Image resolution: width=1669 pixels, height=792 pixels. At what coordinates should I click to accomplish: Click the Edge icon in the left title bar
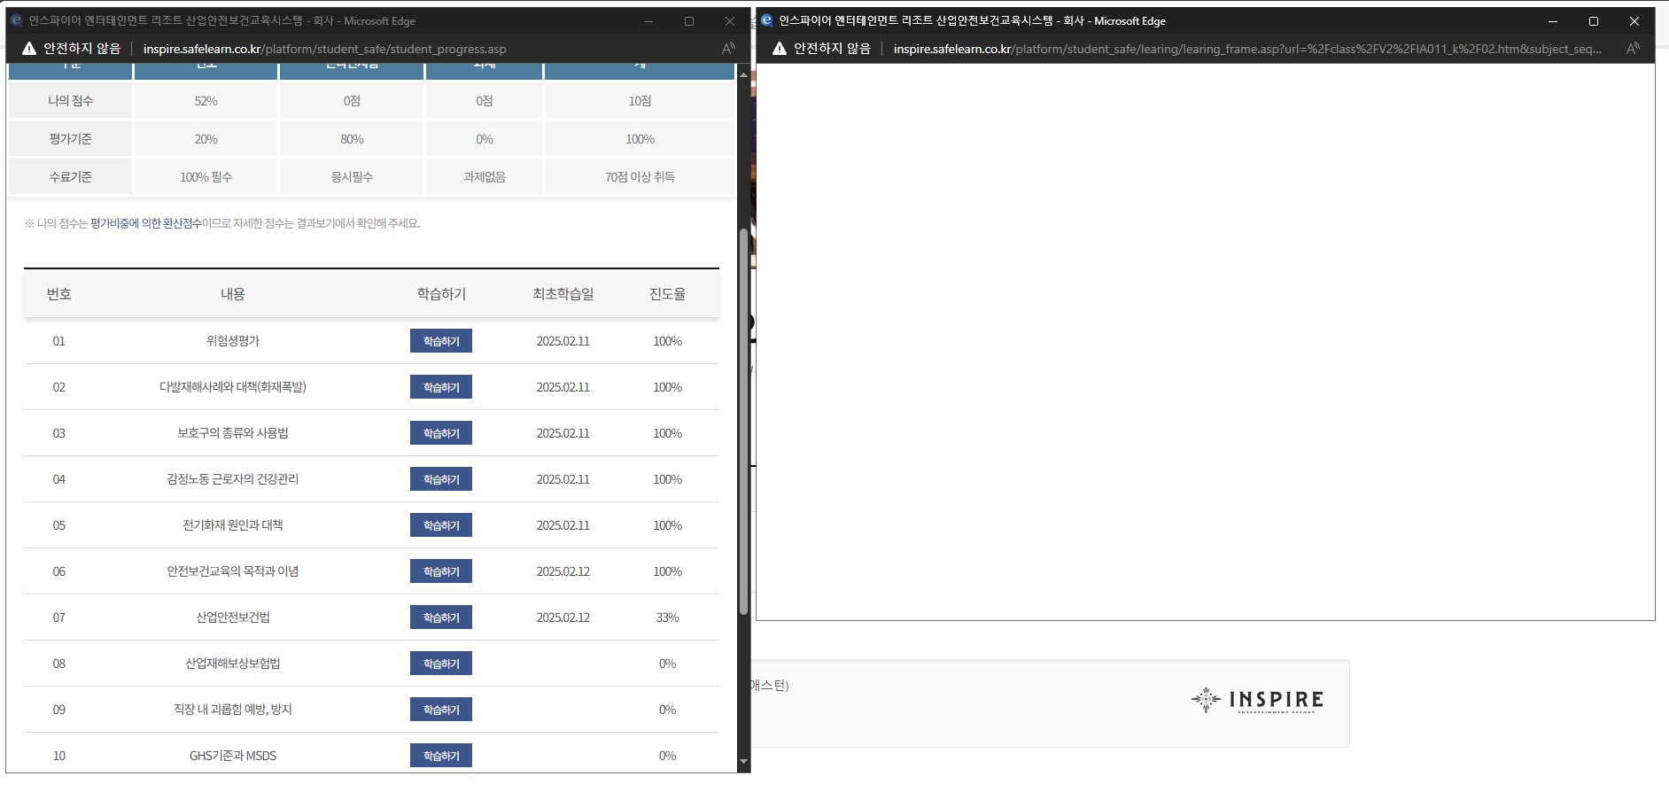tap(16, 20)
